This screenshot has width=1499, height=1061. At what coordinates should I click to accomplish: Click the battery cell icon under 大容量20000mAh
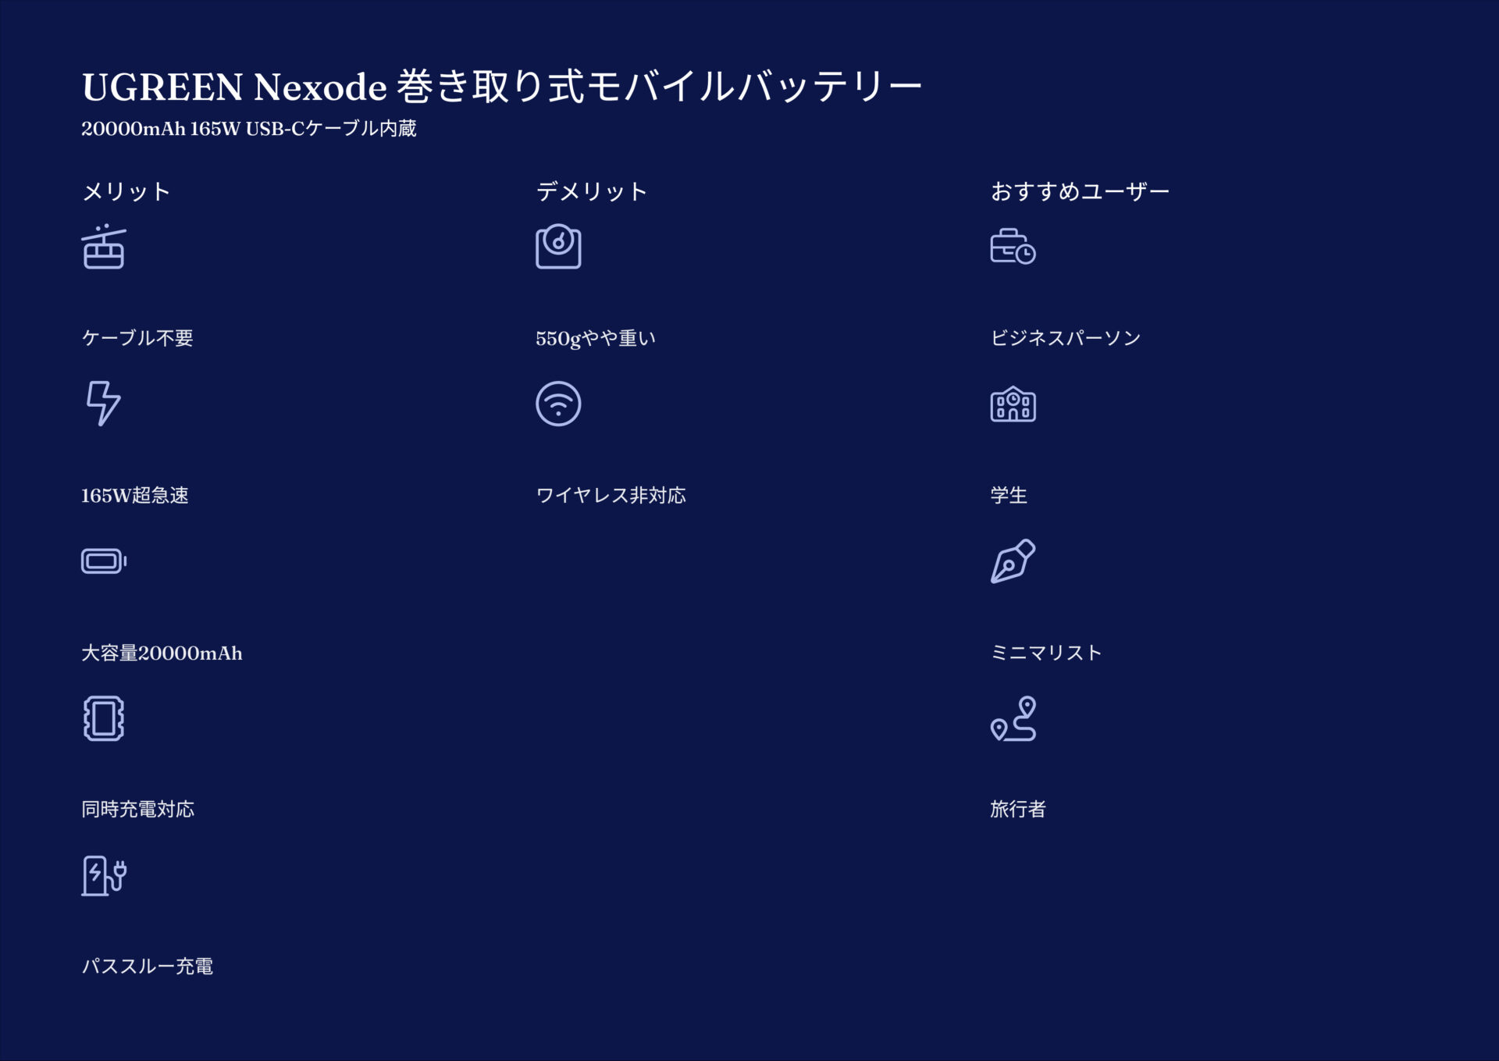(x=104, y=718)
